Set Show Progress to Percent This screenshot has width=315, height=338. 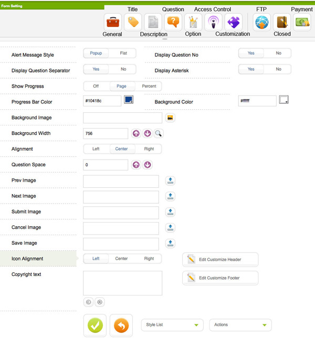(149, 87)
